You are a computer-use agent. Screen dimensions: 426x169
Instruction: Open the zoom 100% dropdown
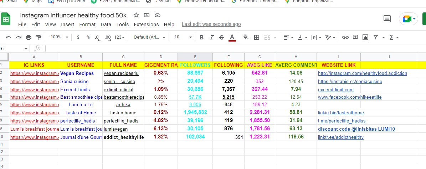pos(59,37)
